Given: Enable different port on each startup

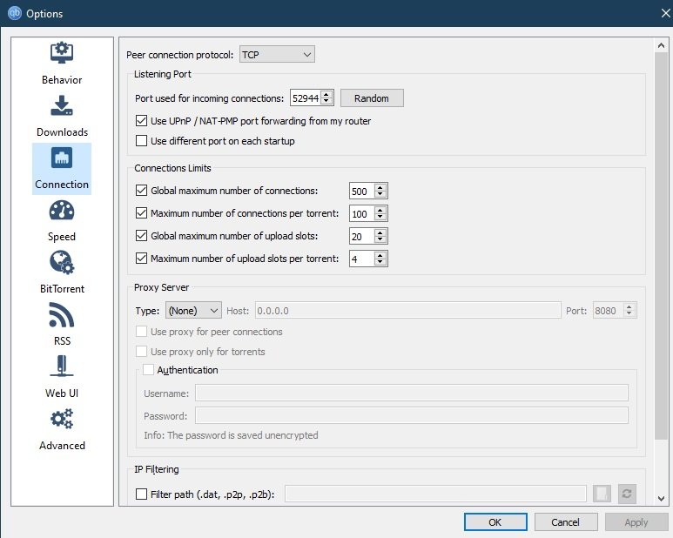Looking at the screenshot, I should pos(141,141).
